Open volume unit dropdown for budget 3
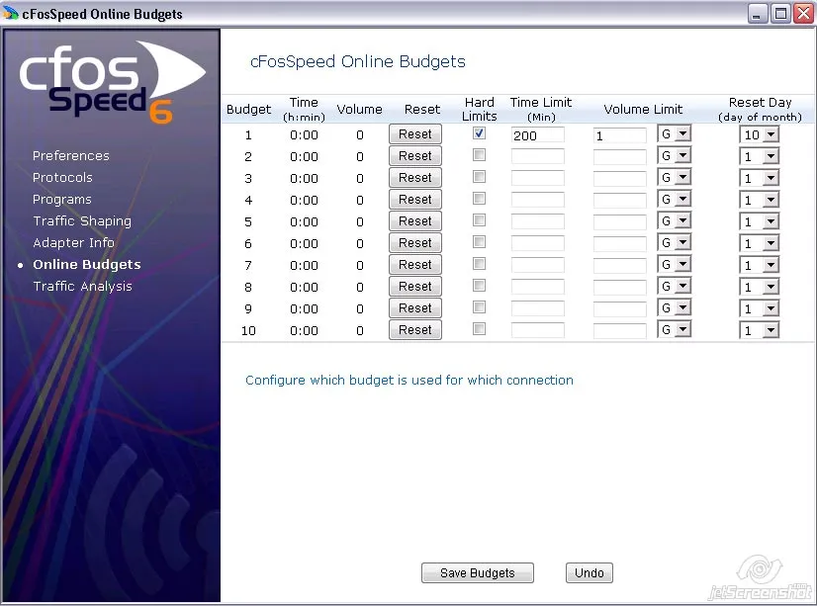Viewport: 817px width, 606px height. tap(674, 178)
